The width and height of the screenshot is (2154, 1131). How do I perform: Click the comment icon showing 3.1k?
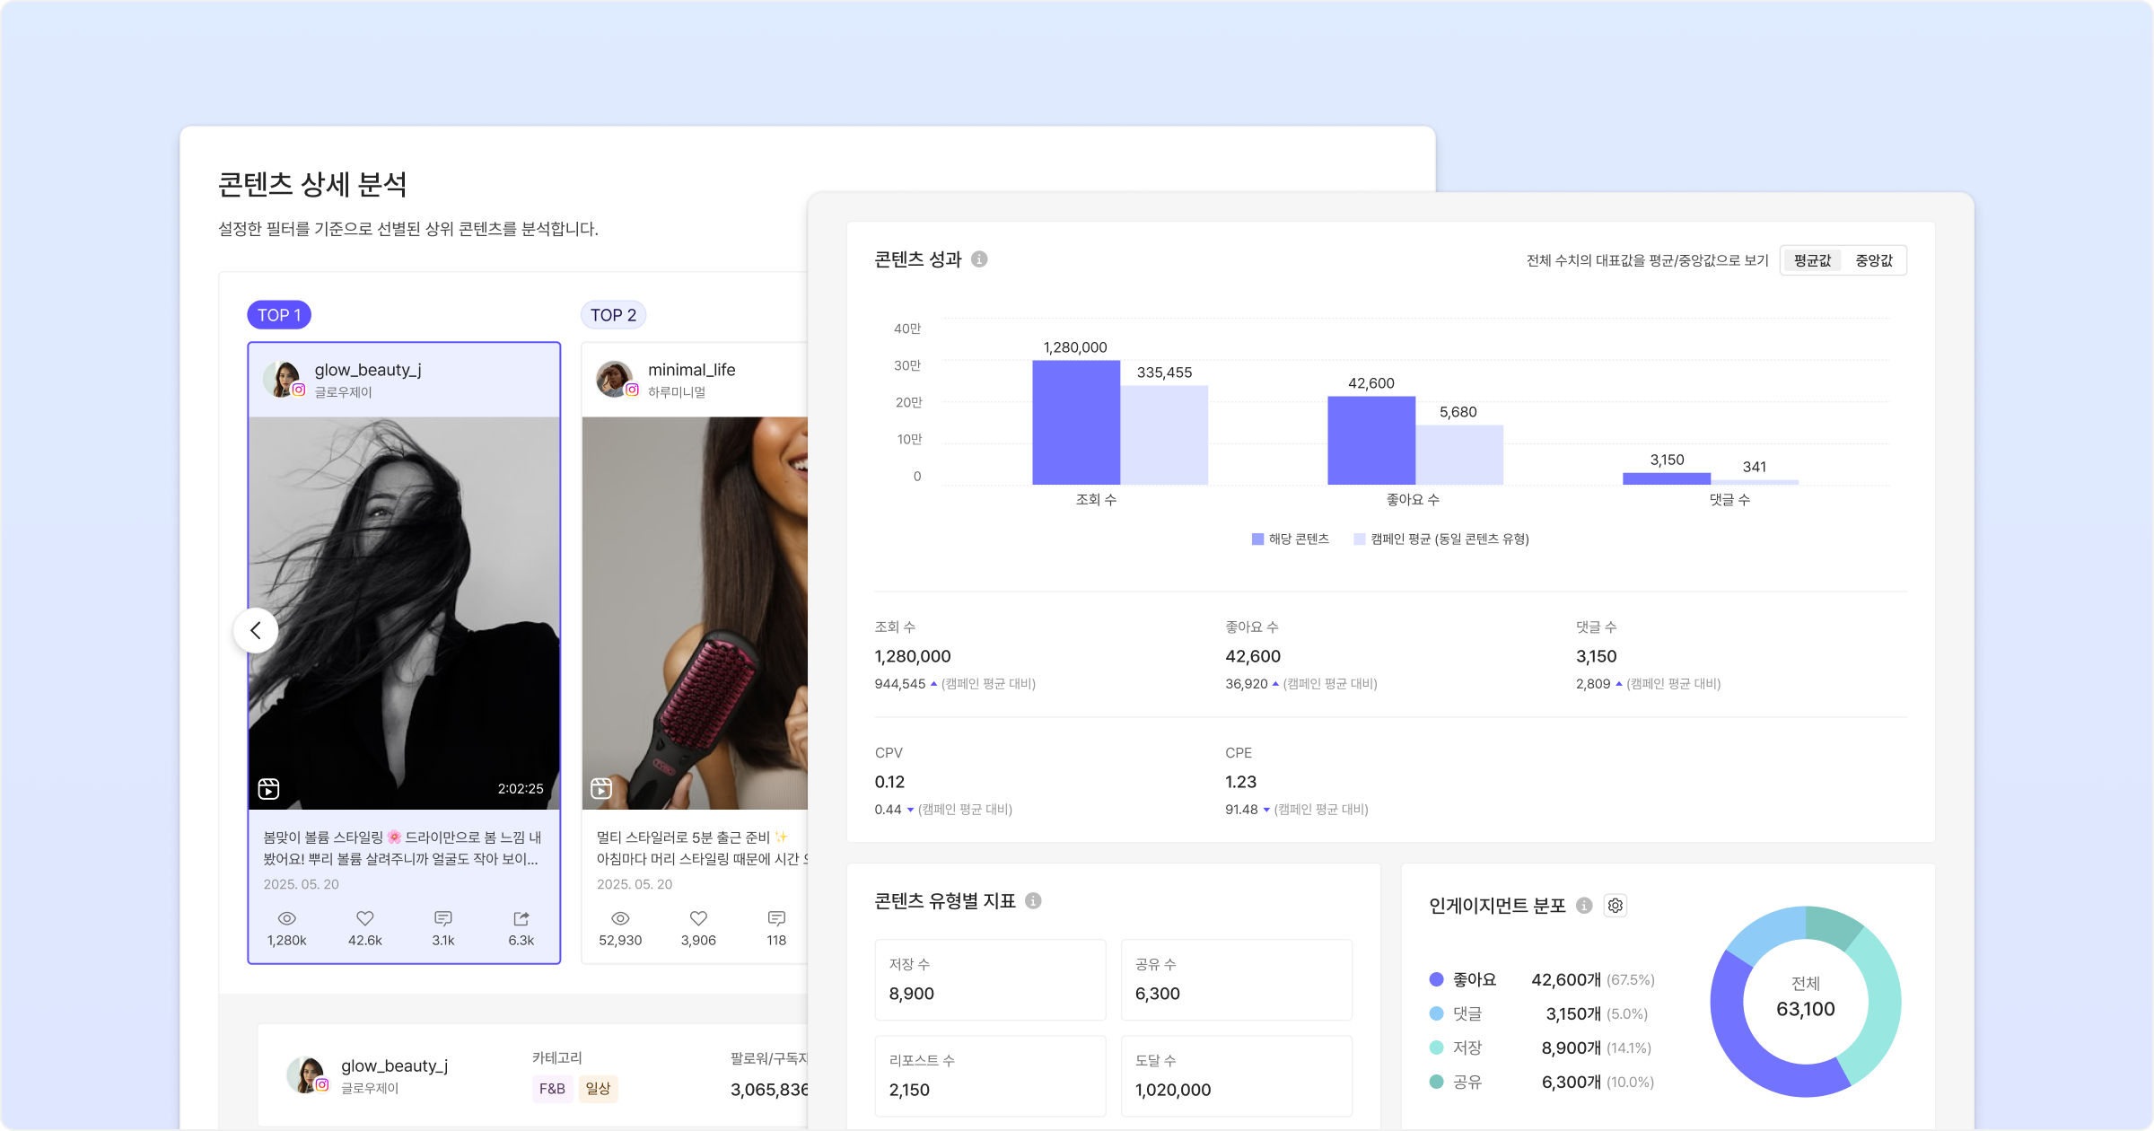click(442, 918)
